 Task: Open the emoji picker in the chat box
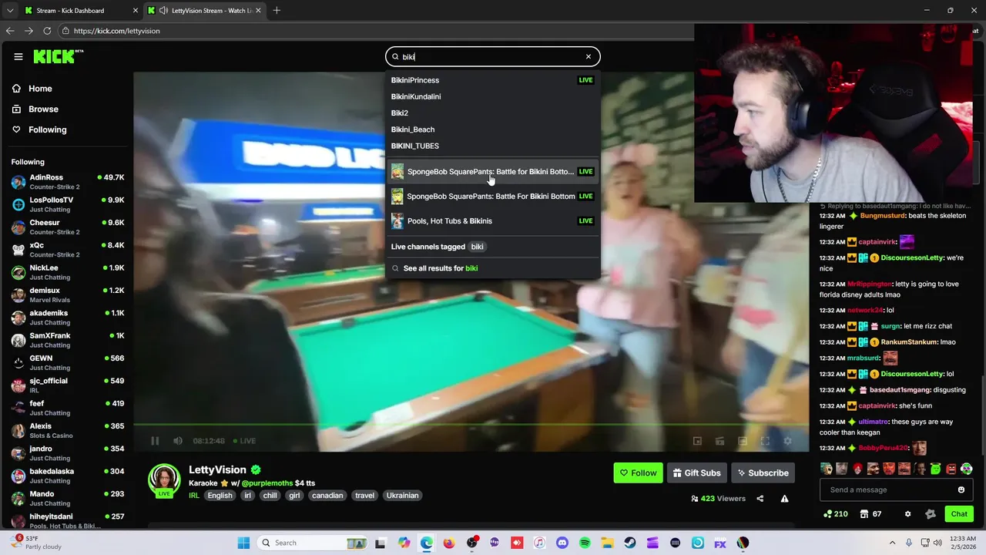point(961,489)
